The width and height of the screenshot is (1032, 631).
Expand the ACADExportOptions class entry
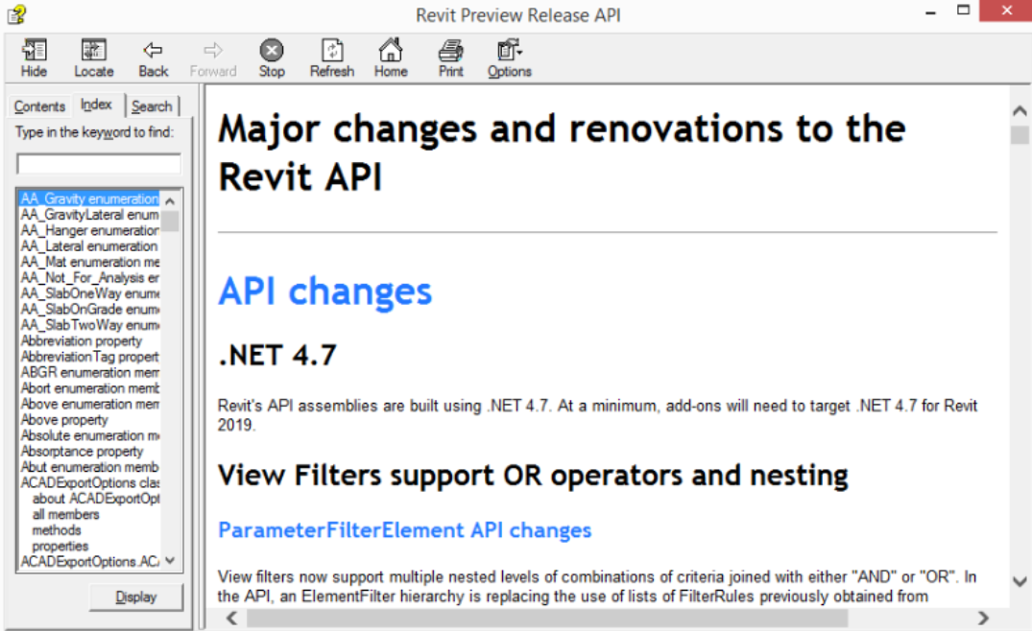(x=88, y=482)
